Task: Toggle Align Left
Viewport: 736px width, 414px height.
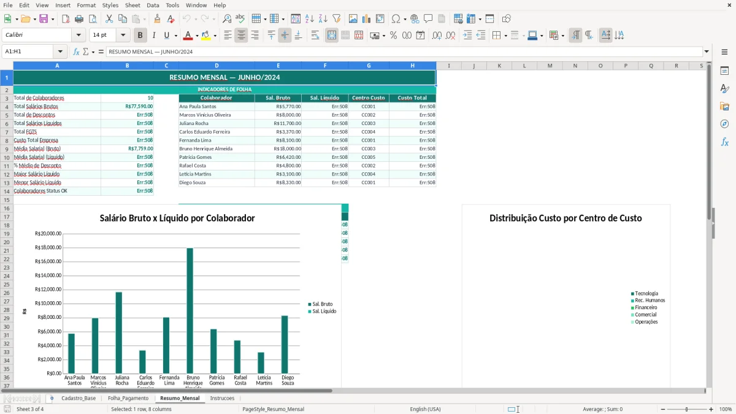Action: point(228,36)
